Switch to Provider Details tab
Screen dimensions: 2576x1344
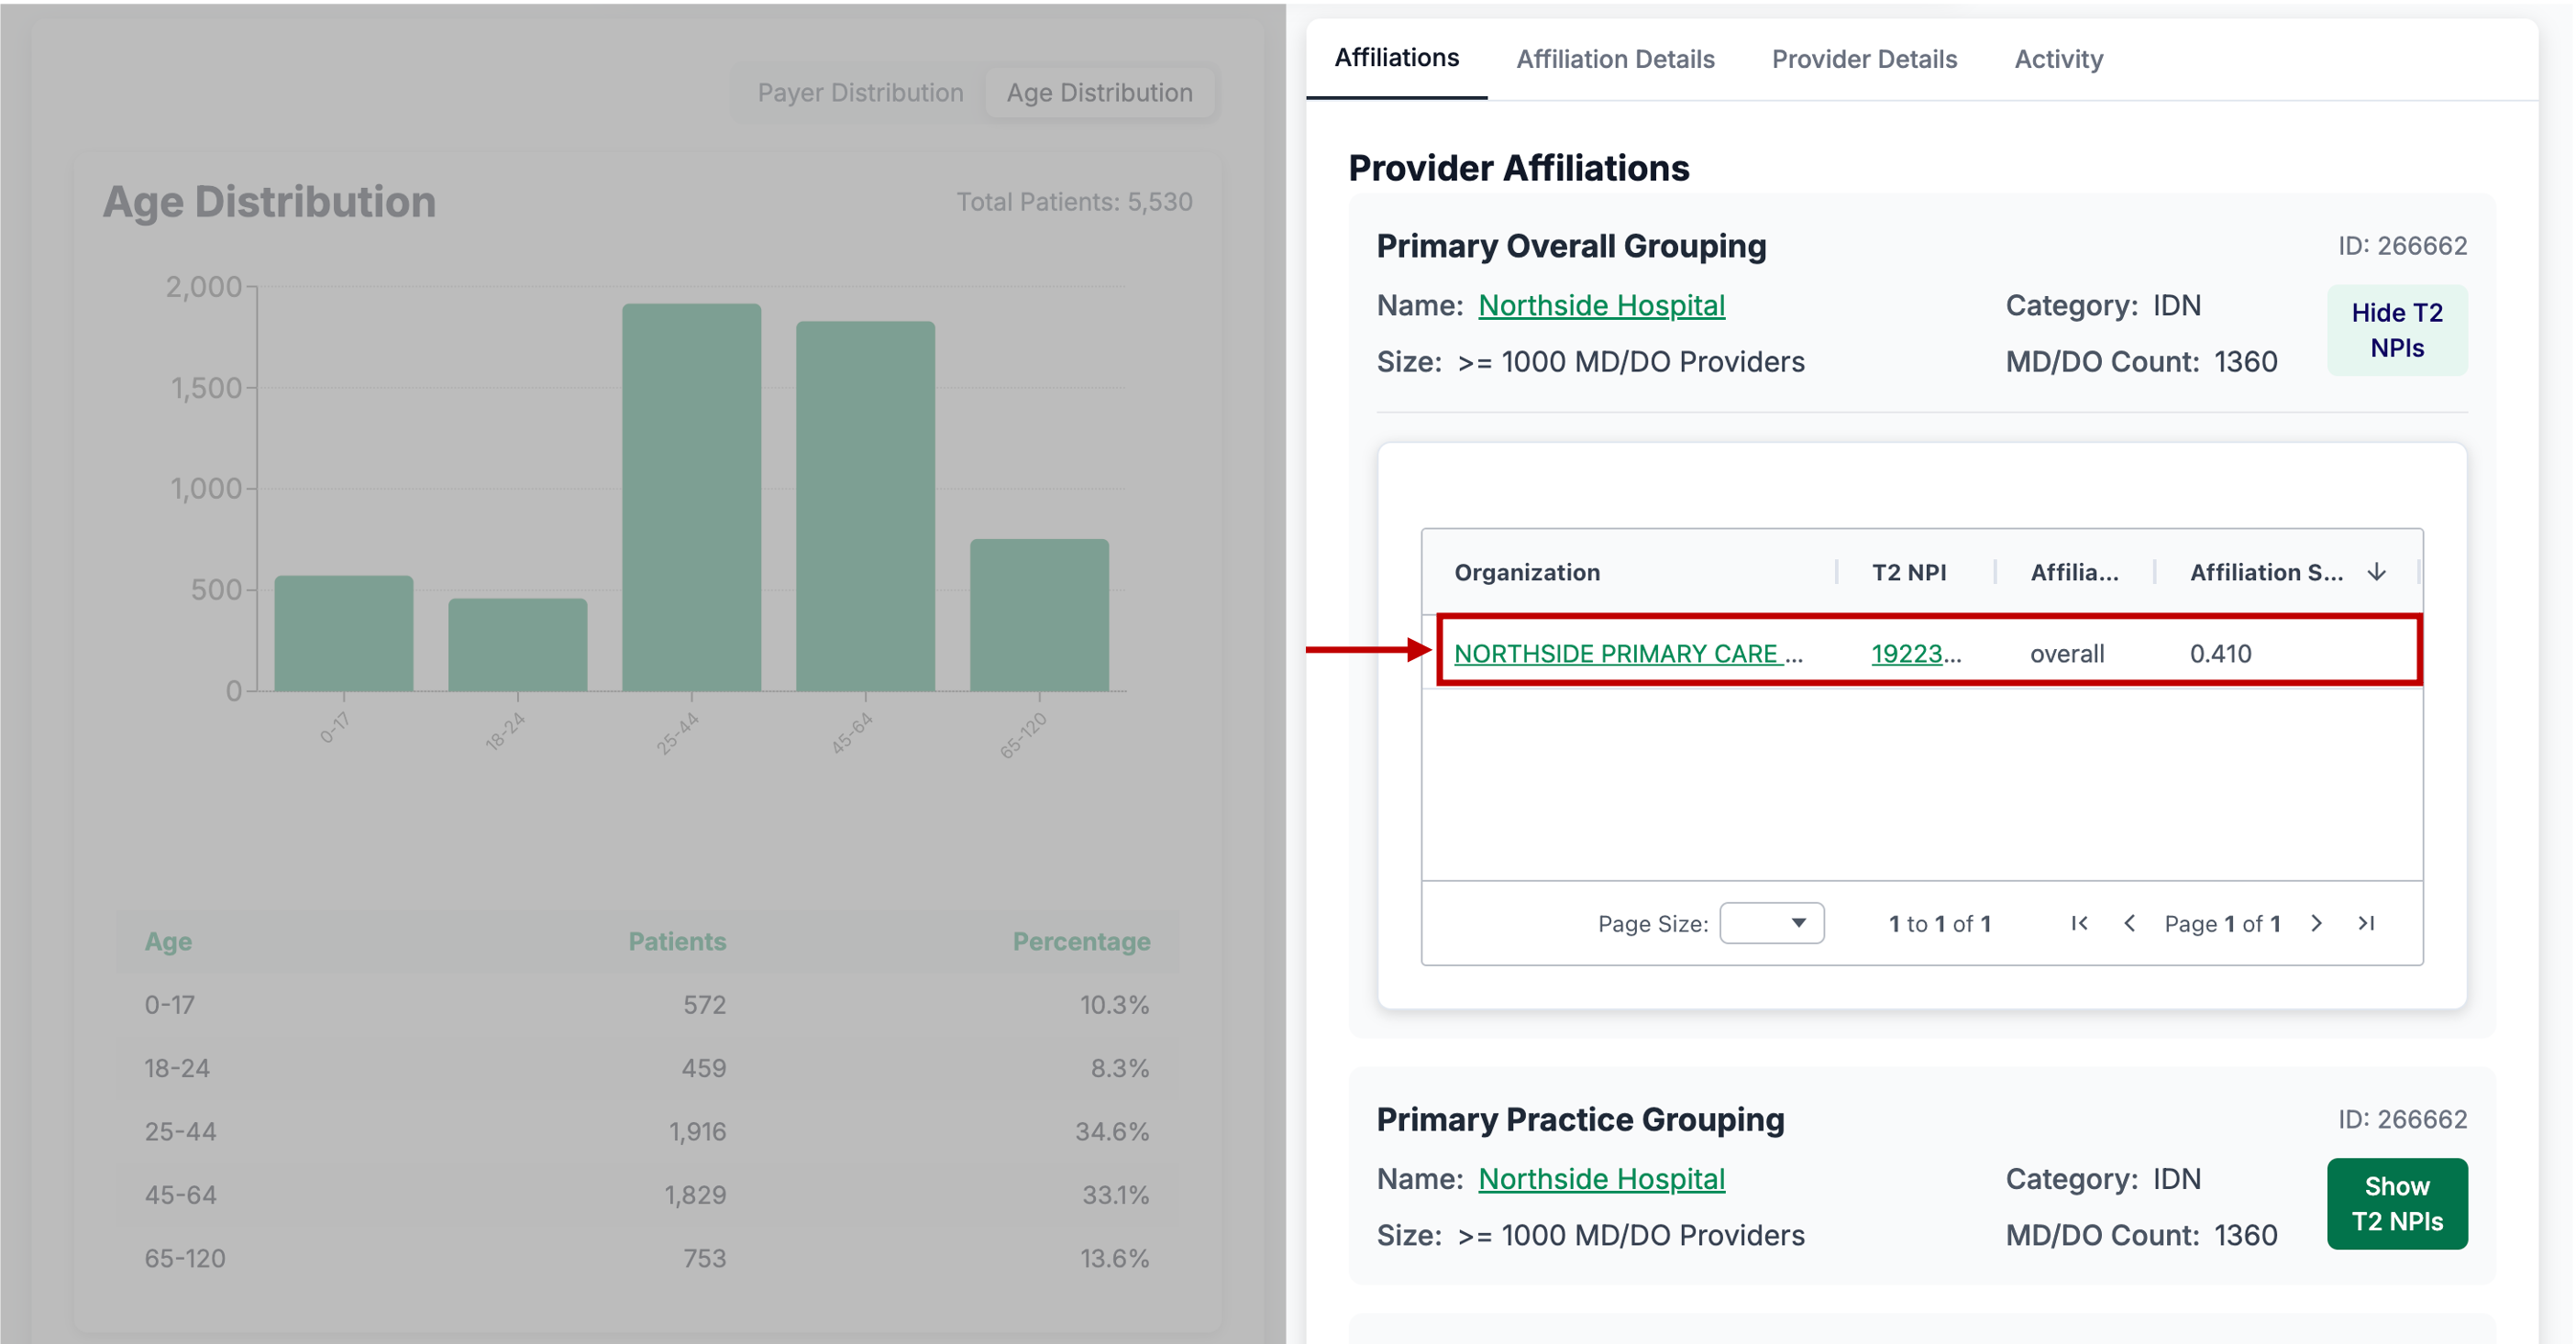(1864, 59)
